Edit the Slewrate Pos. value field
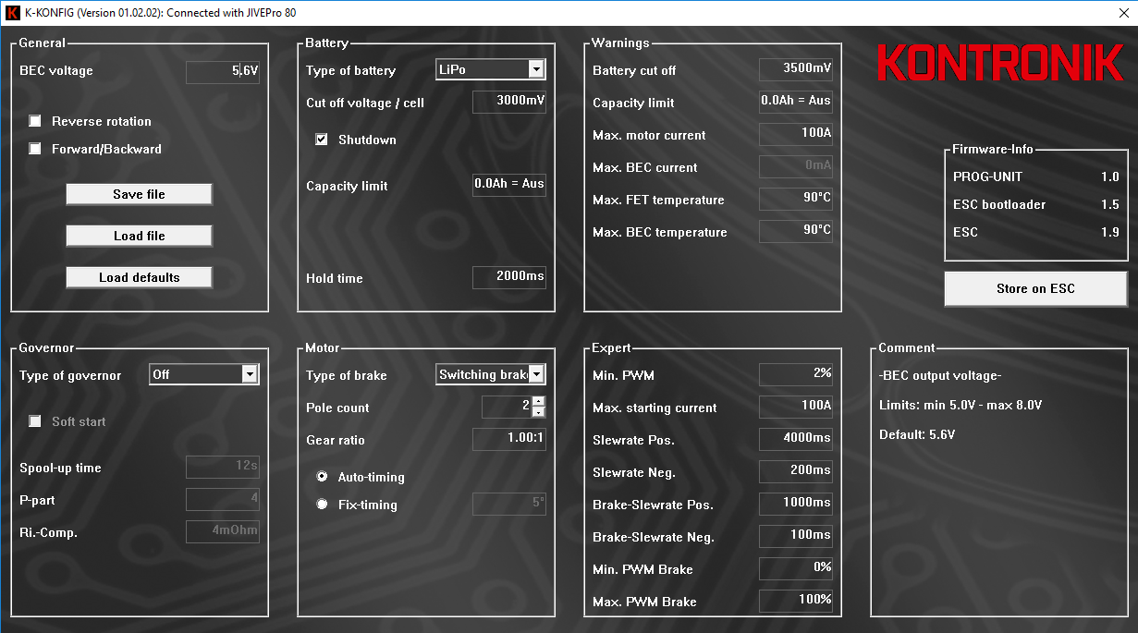This screenshot has height=633, width=1138. [795, 439]
